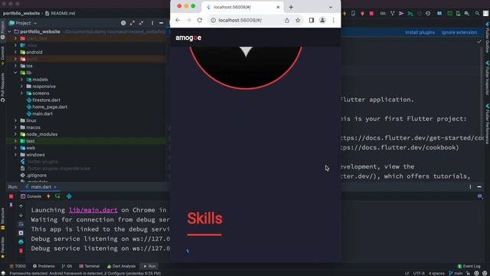Expand the screens folder

point(21,94)
